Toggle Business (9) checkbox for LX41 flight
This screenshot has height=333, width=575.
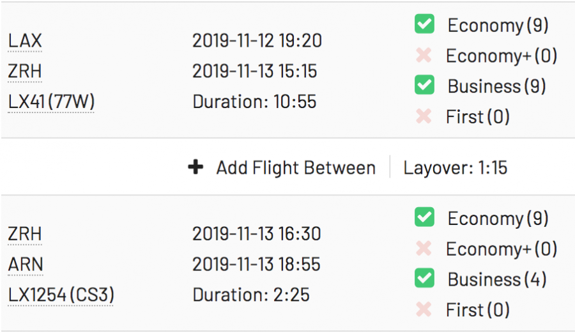pyautogui.click(x=424, y=86)
